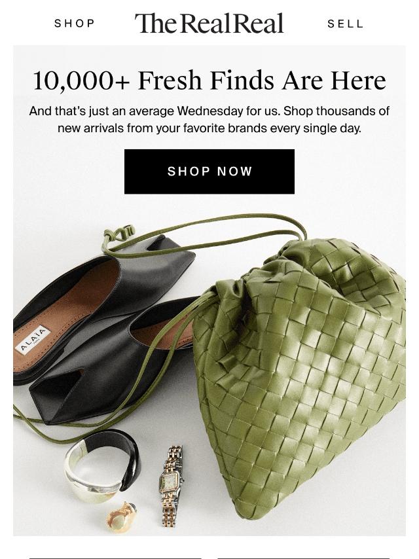Click the '10,000+ Fresh Finds Are Here' headline
The image size is (419, 559).
point(209,81)
